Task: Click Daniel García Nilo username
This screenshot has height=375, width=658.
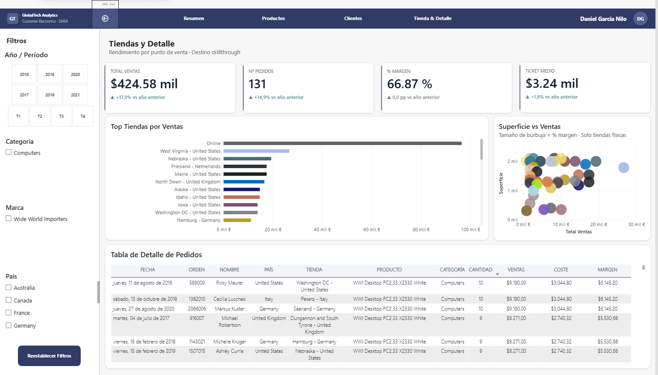Action: pyautogui.click(x=603, y=19)
